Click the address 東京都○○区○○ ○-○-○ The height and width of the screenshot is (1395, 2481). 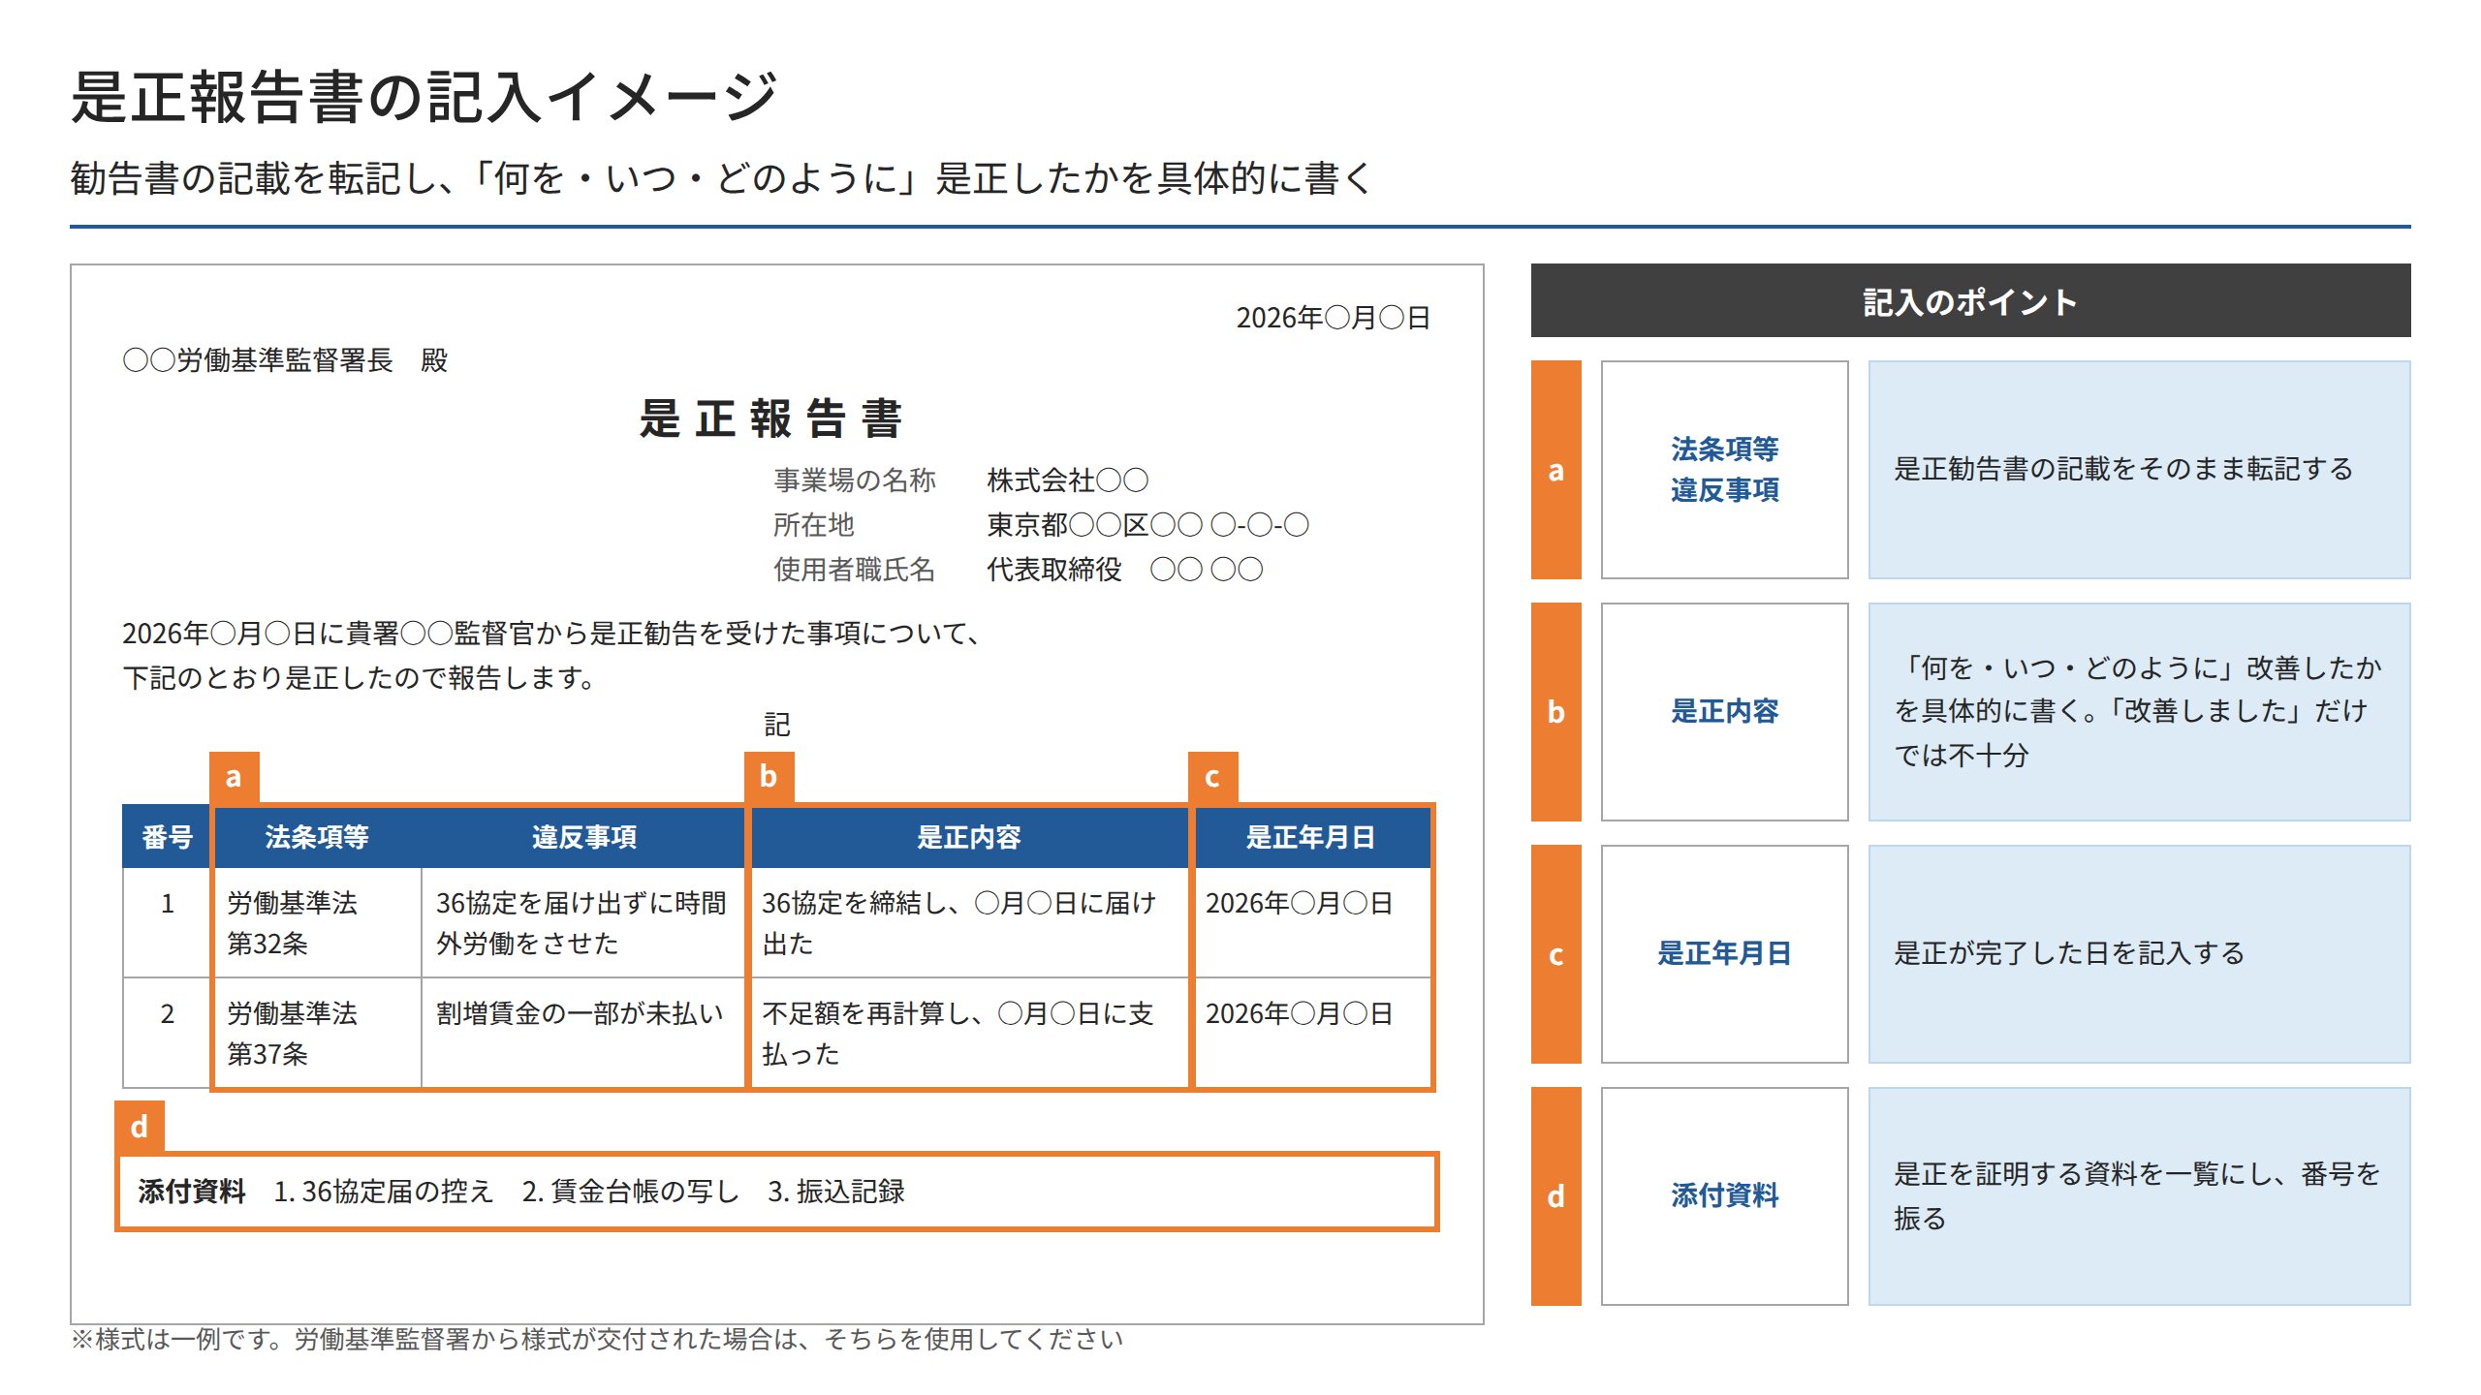click(1147, 524)
